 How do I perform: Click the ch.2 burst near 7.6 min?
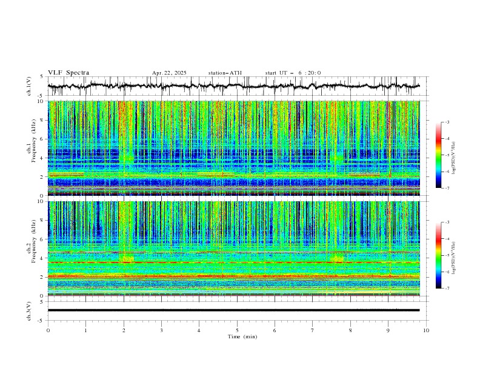(x=337, y=258)
